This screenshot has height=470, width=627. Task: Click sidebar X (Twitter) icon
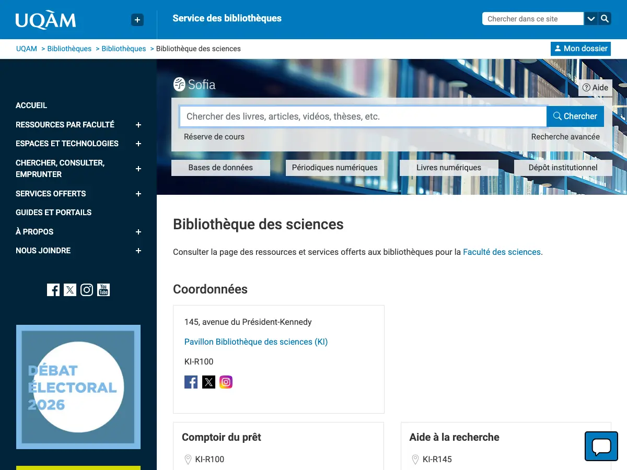(x=70, y=290)
